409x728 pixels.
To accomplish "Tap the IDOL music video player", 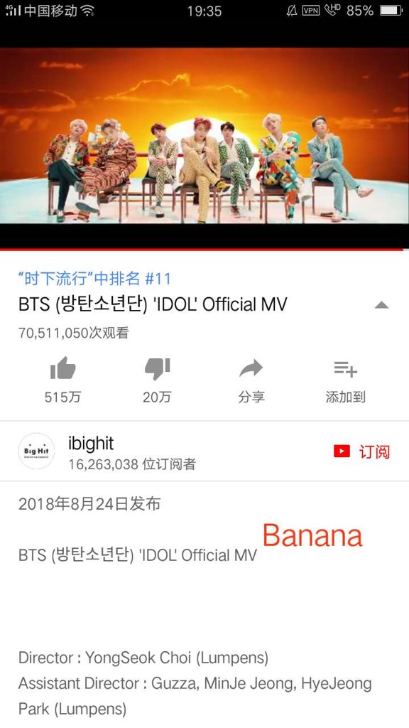I will (204, 148).
